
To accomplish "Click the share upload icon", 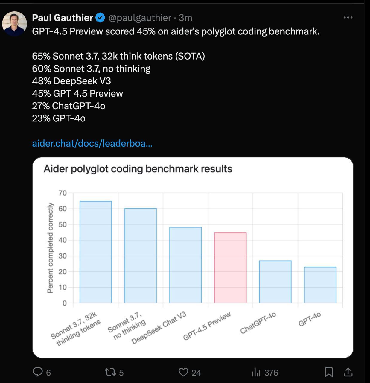I will tap(348, 372).
